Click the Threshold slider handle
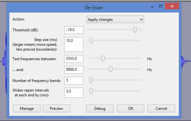Screen dimensions: 191x121 point(135,30)
